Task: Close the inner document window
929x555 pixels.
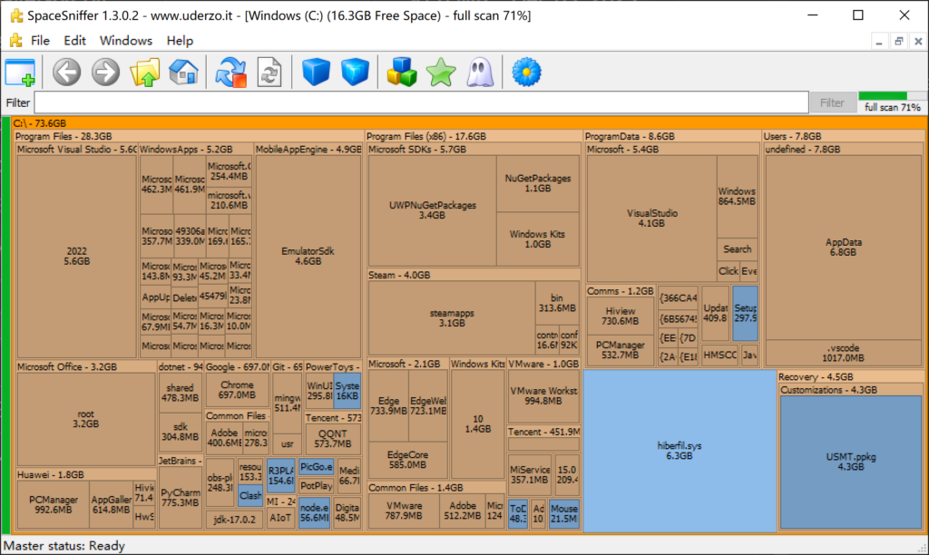Action: click(x=918, y=41)
